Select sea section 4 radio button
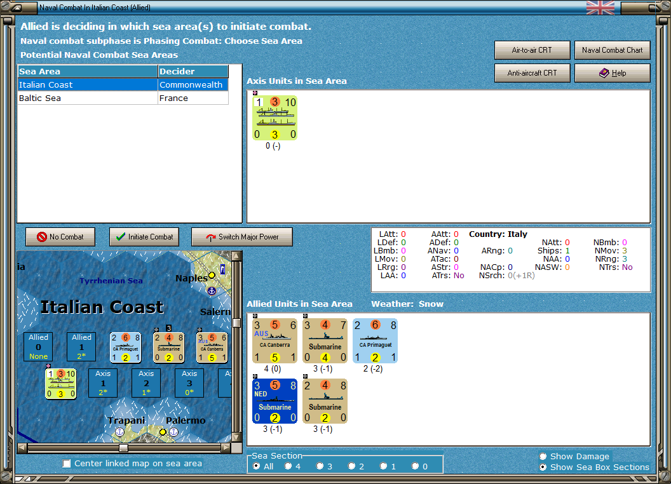 (288, 466)
